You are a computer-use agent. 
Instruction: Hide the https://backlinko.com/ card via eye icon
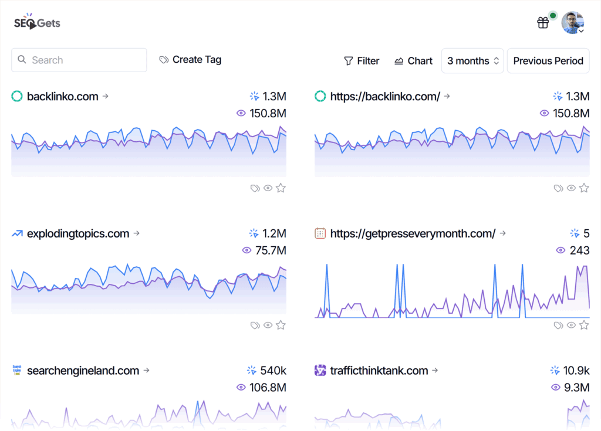(x=571, y=188)
